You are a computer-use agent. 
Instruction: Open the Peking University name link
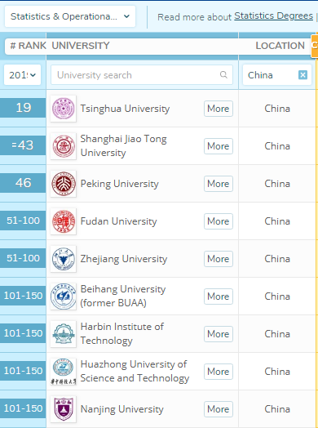click(x=119, y=184)
